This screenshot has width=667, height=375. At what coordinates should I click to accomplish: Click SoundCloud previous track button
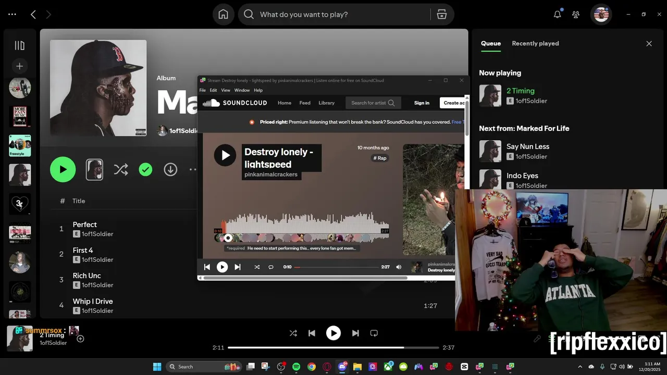point(207,267)
